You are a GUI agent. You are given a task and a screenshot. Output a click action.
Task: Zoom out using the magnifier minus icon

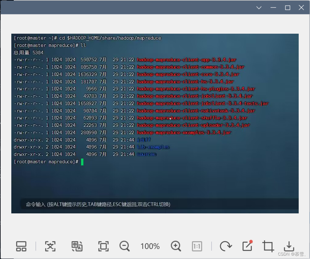124,246
